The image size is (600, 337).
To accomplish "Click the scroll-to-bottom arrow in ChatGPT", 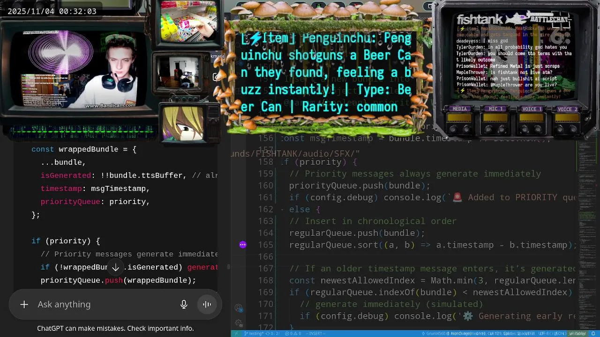I will (x=115, y=267).
